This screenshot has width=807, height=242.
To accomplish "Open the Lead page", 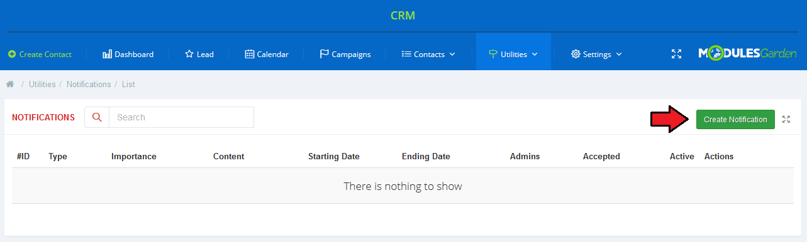I will [199, 55].
